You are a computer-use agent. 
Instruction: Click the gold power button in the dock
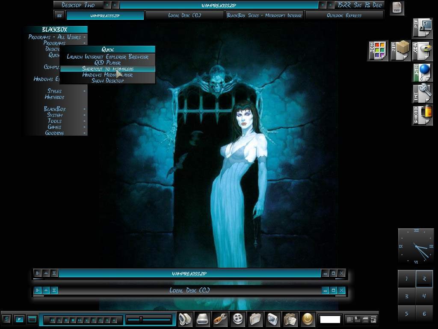[x=308, y=319]
